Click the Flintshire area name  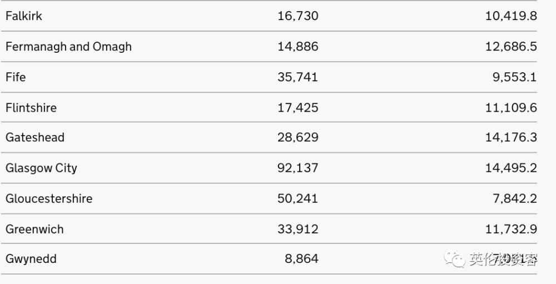pos(31,108)
